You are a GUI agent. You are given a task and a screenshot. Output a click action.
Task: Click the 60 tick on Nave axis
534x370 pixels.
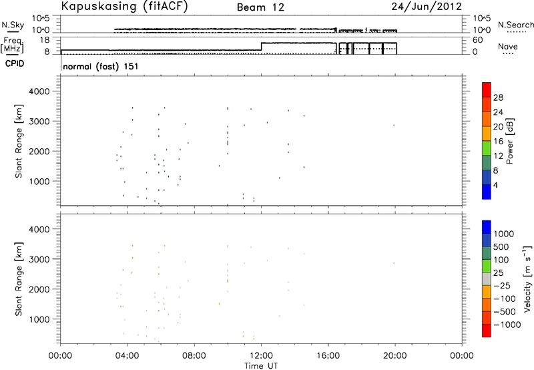click(x=478, y=40)
